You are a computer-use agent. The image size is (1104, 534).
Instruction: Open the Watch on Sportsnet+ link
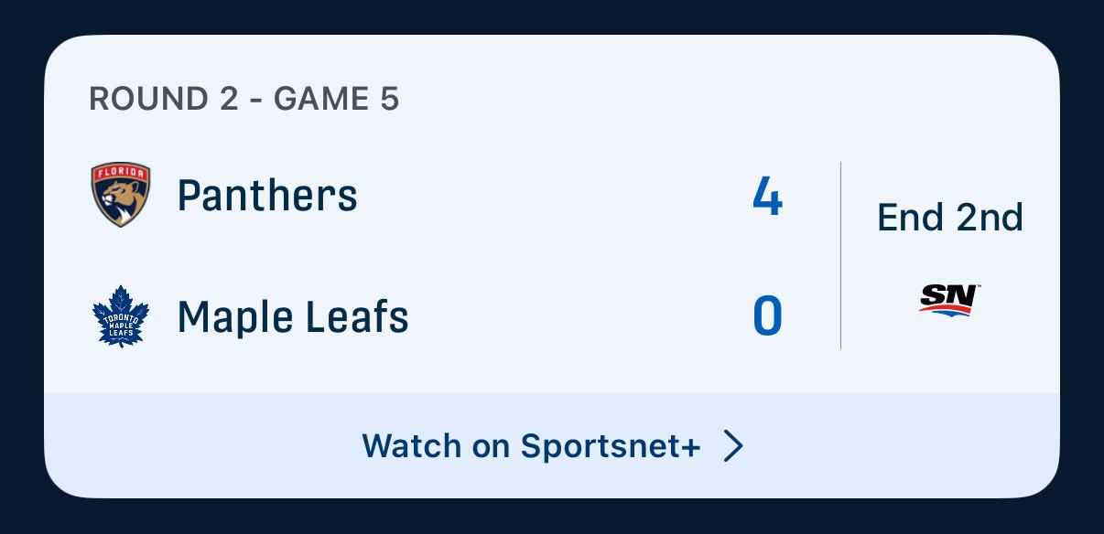552,446
